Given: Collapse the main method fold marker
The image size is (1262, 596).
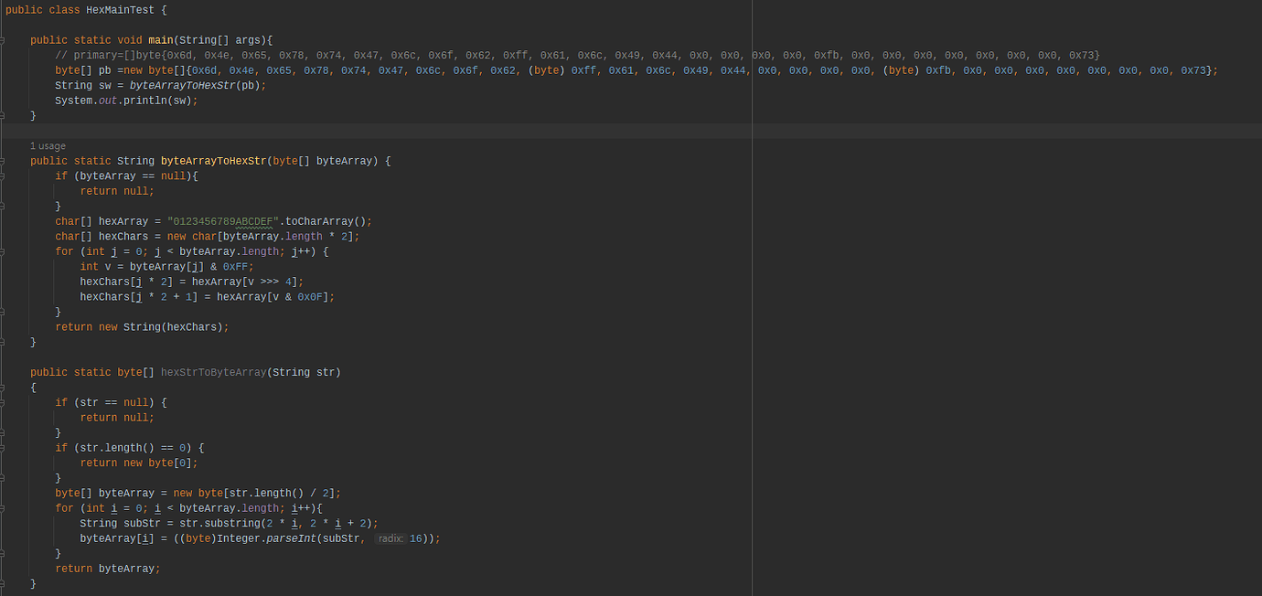Looking at the screenshot, I should pos(3,40).
